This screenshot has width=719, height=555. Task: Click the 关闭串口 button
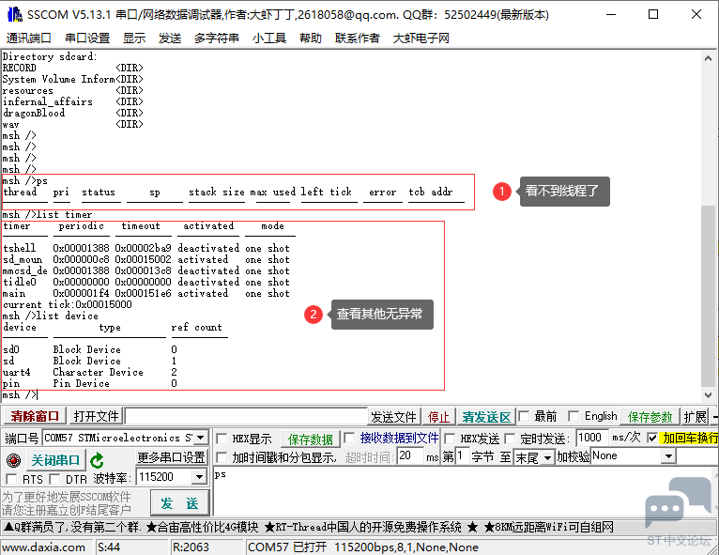55,460
